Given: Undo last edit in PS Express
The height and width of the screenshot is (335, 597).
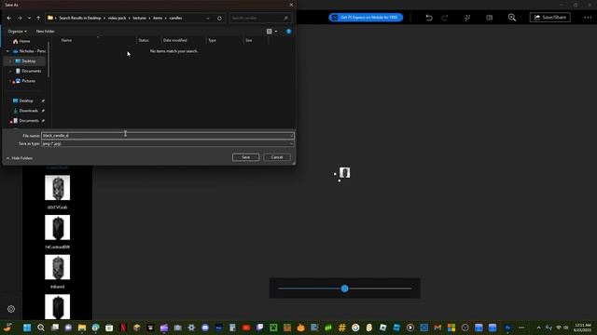Looking at the screenshot, I should click(x=429, y=18).
